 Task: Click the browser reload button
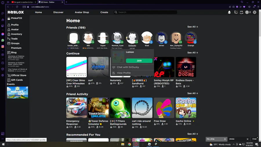click(x=17, y=7)
